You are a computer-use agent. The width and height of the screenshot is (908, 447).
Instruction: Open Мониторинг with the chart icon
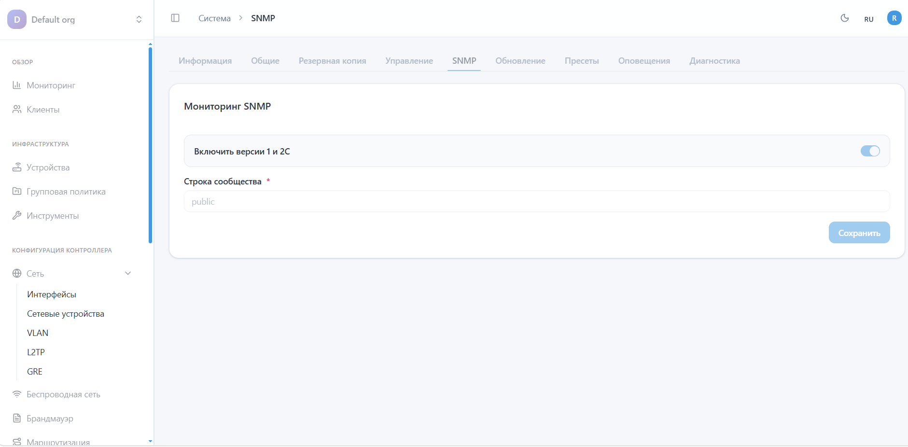[x=51, y=85]
